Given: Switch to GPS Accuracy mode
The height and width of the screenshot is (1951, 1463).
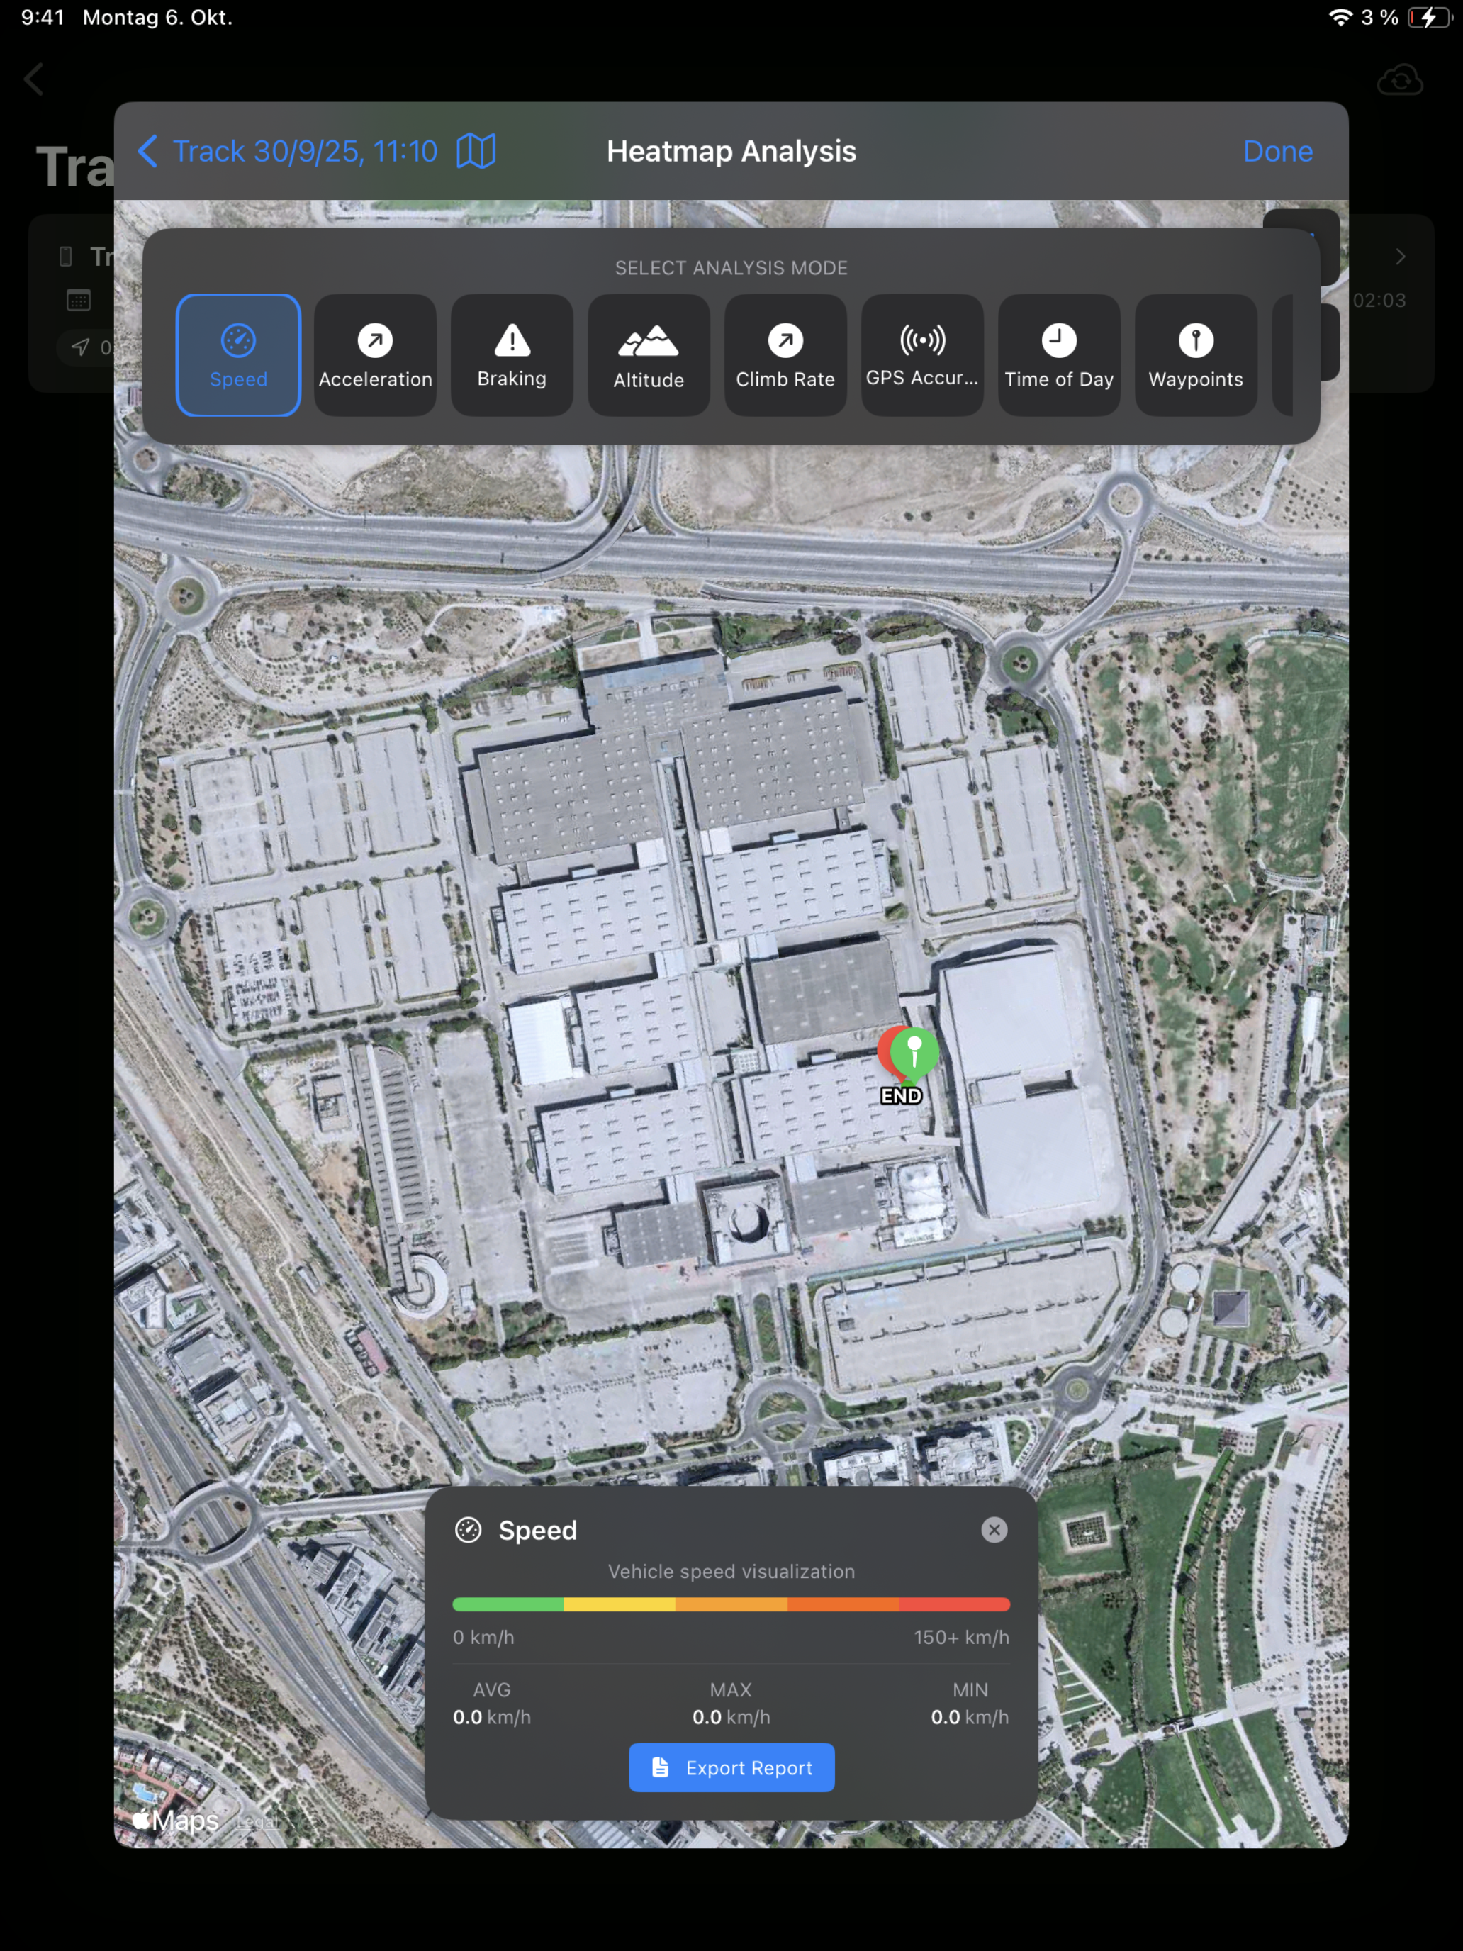Looking at the screenshot, I should (921, 355).
